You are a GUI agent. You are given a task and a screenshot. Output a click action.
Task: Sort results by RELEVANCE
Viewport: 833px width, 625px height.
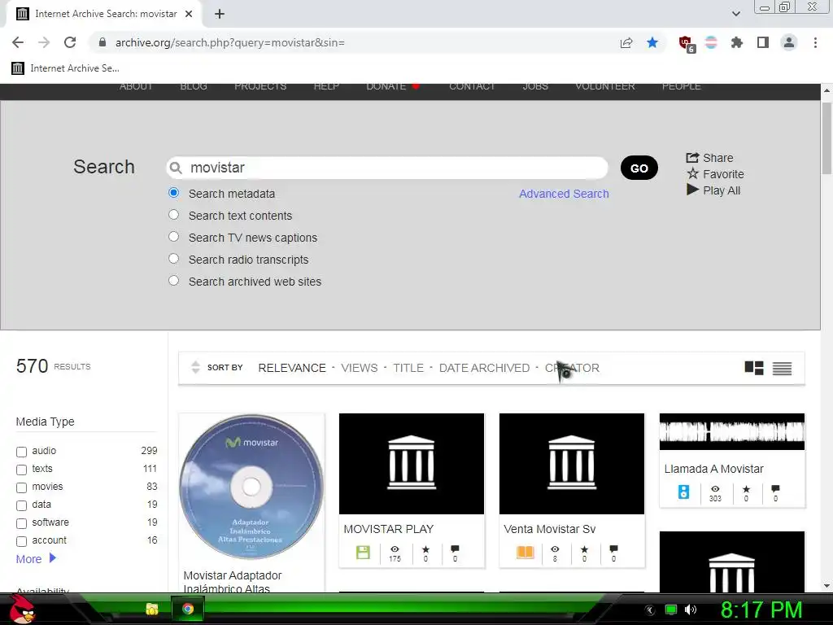pyautogui.click(x=292, y=368)
